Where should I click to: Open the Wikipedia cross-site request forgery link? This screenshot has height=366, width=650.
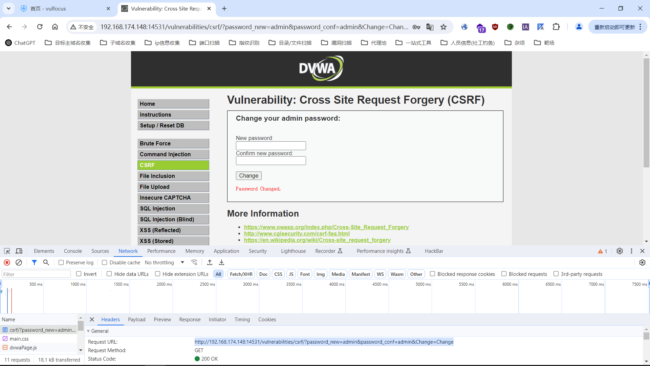pos(317,240)
